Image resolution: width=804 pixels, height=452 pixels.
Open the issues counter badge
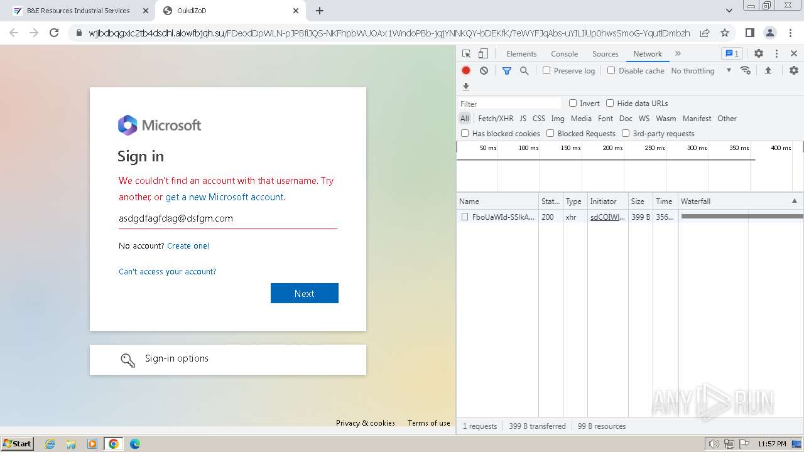731,54
